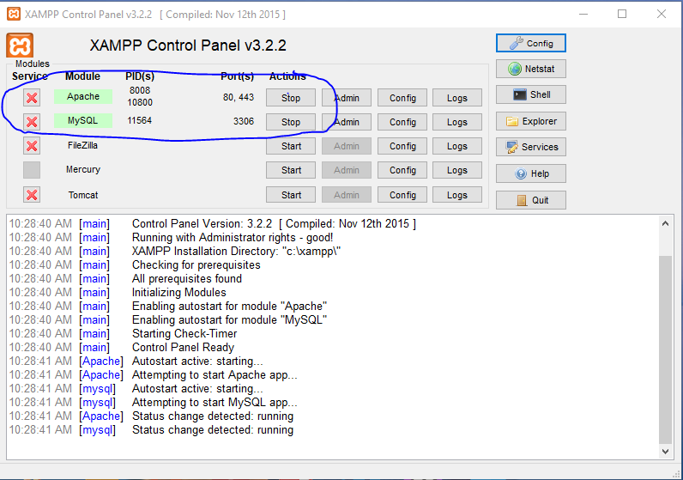Toggle the Tomcat service checkbox (red X)

coord(32,194)
